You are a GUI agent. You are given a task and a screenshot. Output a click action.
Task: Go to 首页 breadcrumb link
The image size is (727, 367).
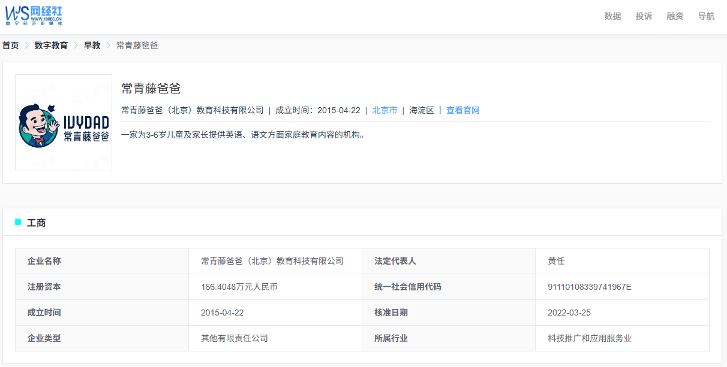11,46
